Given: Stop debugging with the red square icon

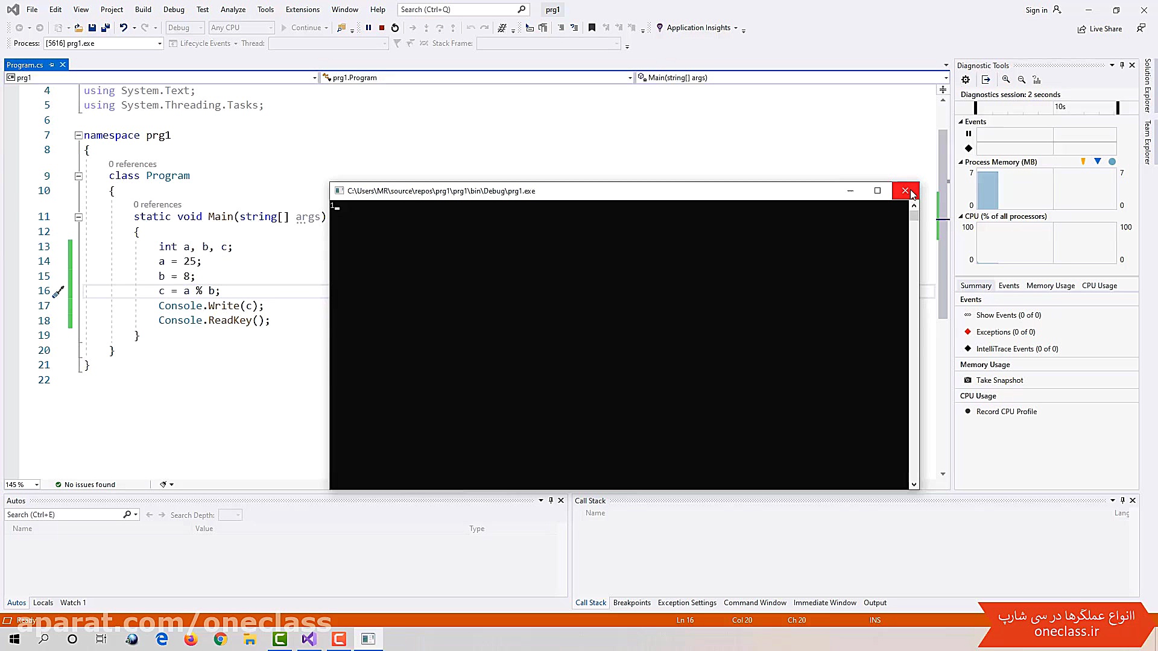Looking at the screenshot, I should 382,28.
